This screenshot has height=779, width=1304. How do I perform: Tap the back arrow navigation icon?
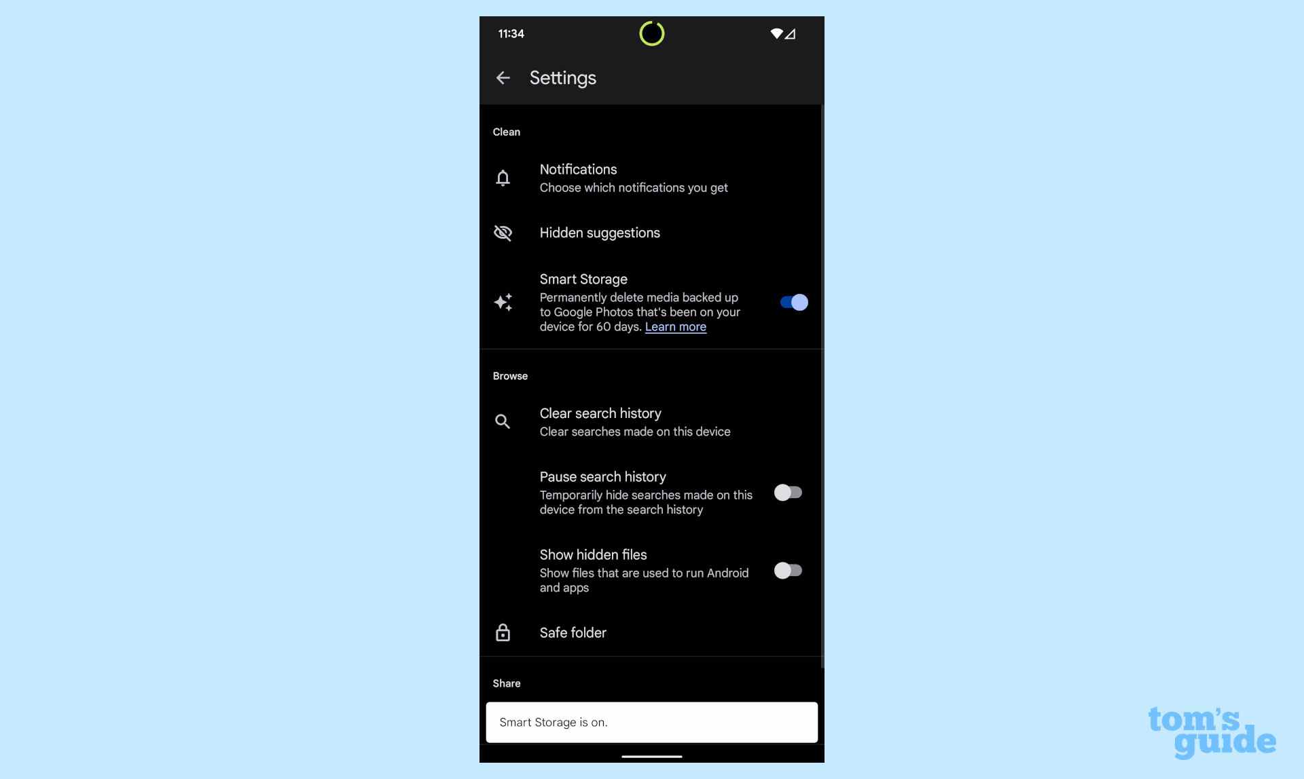point(503,78)
